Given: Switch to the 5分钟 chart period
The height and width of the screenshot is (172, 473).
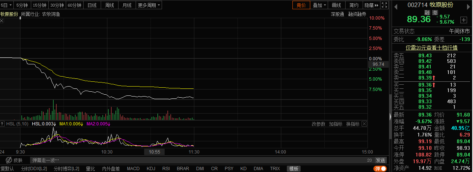Looking at the screenshot, I should (23, 5).
